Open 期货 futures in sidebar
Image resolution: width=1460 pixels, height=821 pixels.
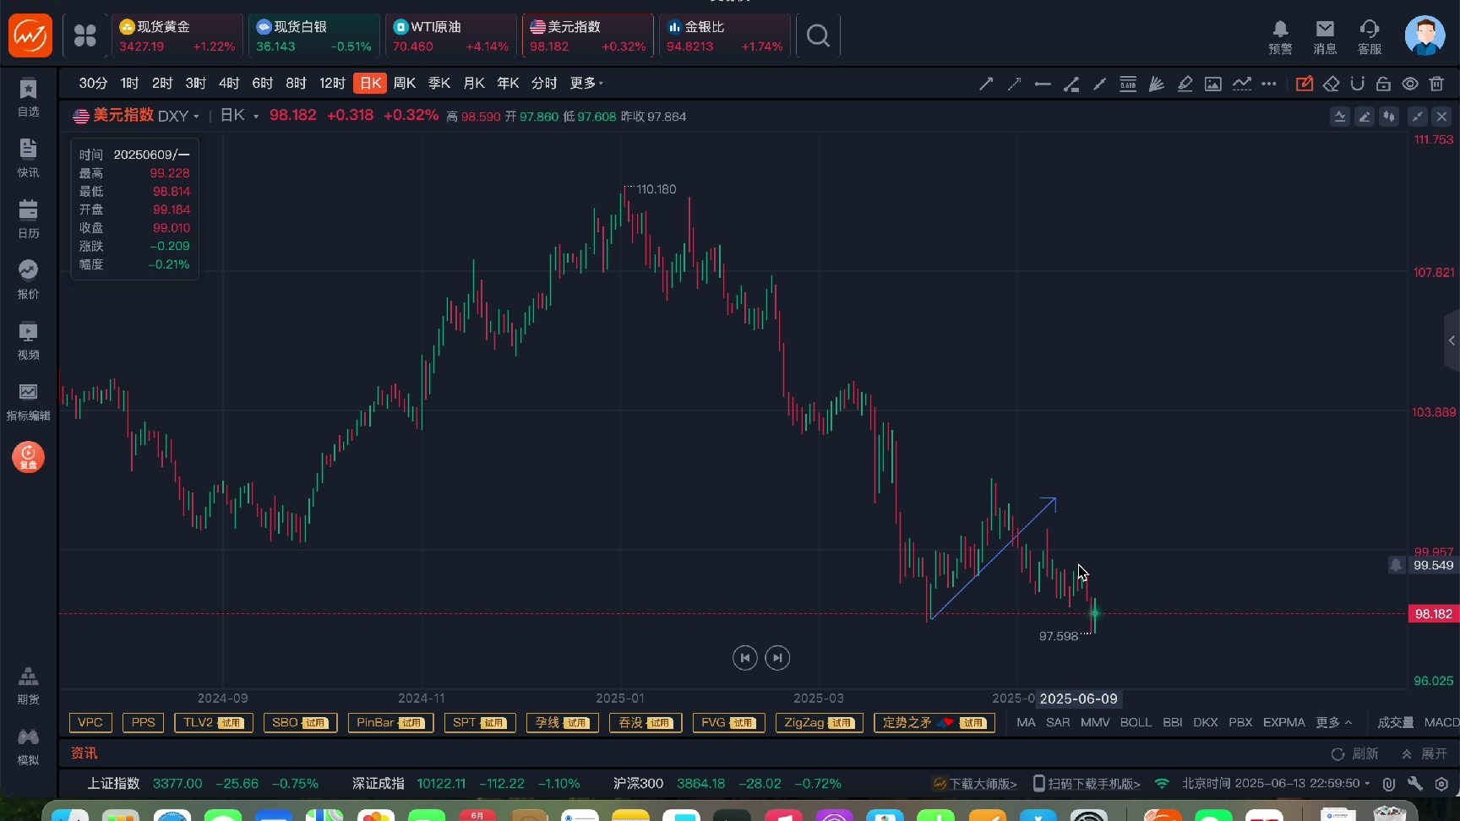point(28,686)
